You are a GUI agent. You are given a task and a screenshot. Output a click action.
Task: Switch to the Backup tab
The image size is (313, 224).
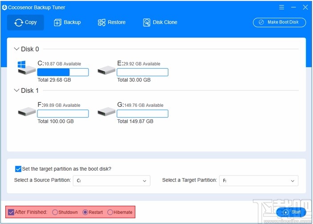(x=67, y=22)
